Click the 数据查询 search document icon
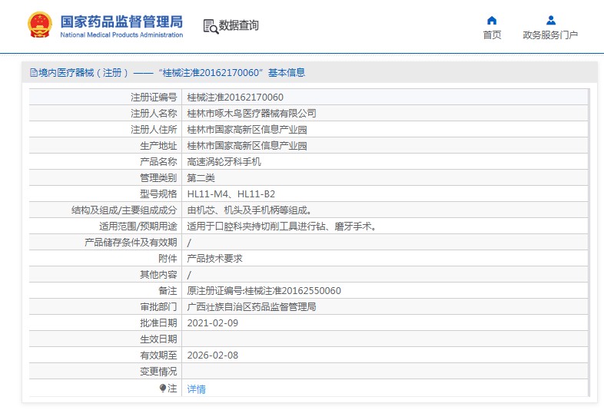 [210, 26]
